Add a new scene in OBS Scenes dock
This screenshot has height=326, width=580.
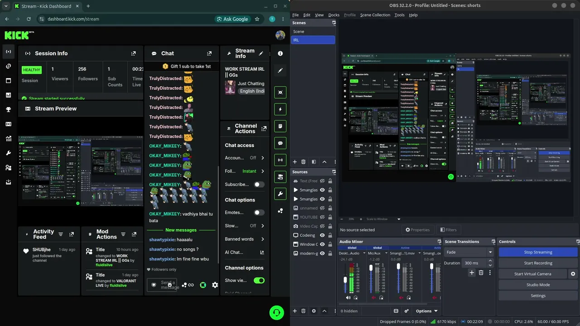[x=295, y=162]
